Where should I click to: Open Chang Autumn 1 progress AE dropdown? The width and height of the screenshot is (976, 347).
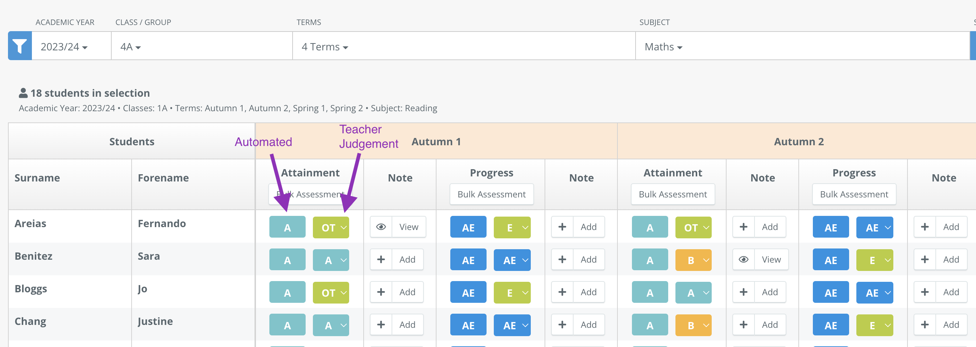click(x=512, y=325)
